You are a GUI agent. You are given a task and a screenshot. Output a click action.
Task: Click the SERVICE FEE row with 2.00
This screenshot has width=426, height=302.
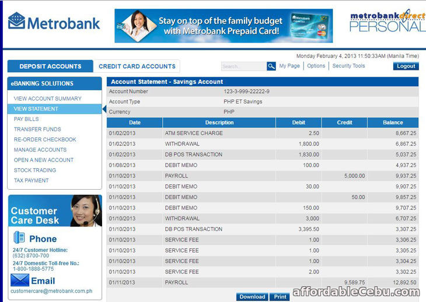click(x=263, y=272)
